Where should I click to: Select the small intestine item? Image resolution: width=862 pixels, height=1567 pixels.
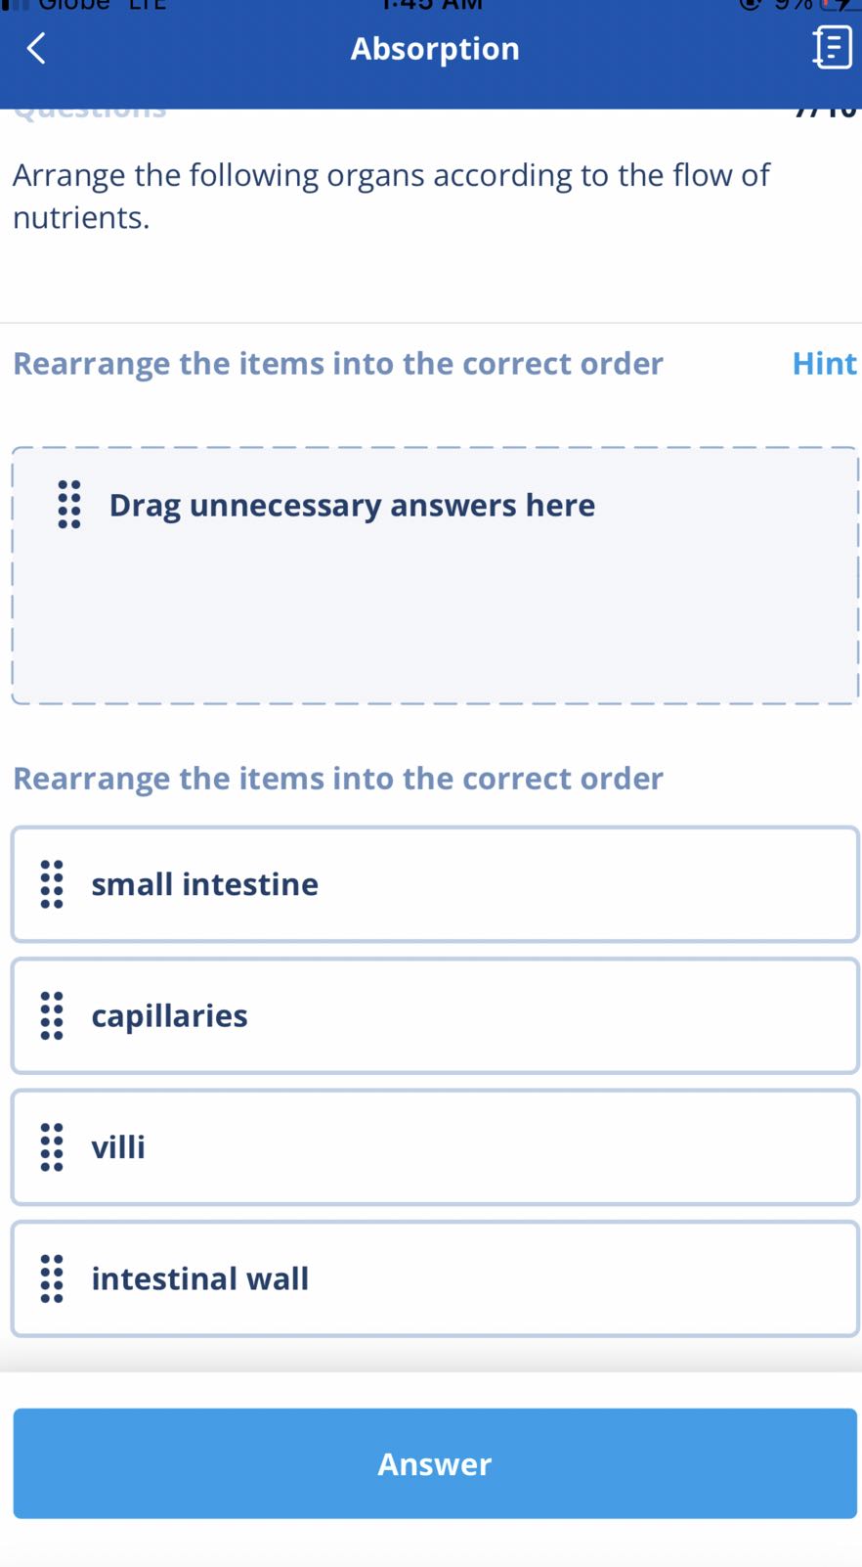[435, 884]
